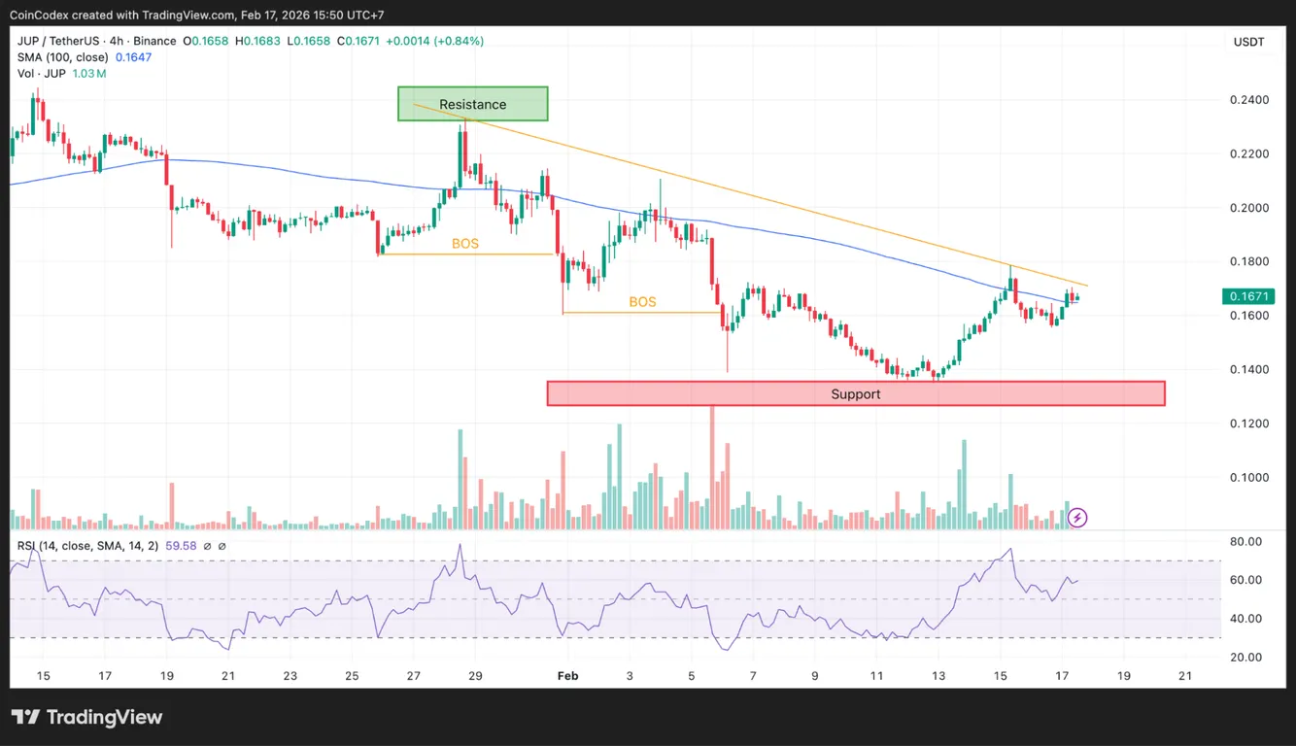Viewport: 1296px width, 746px height.
Task: Select the green Resistance label box
Action: tap(472, 104)
